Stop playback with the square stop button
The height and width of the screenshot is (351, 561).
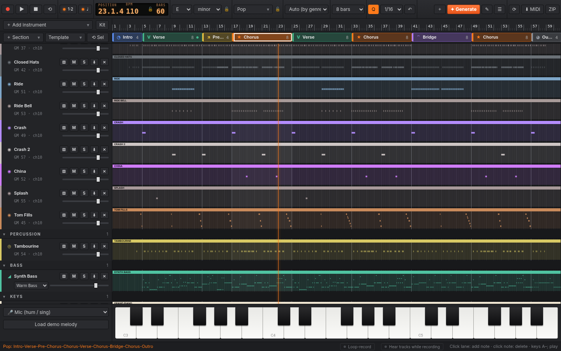point(36,9)
